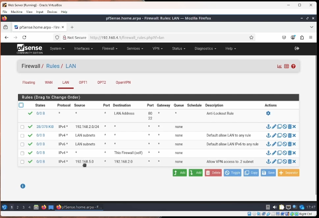Open firewall log icon in page header
Image resolution: width=319 pixels, height=218 pixels.
(x=287, y=66)
